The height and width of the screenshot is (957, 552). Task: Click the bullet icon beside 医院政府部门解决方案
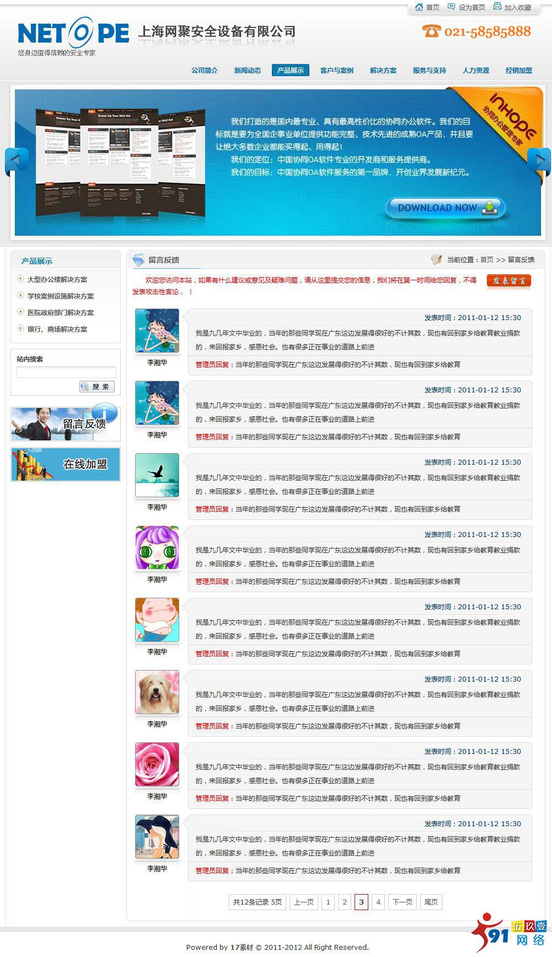(x=20, y=312)
